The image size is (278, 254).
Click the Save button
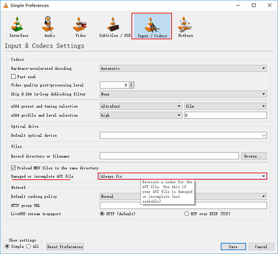coord(234,246)
